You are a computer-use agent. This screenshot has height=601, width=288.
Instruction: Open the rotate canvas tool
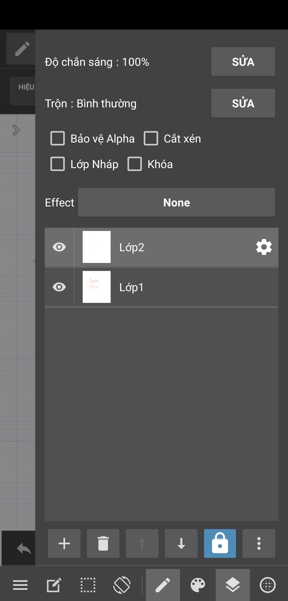tap(122, 585)
